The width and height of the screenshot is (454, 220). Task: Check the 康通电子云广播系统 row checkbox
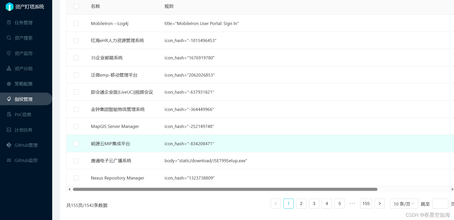click(76, 161)
